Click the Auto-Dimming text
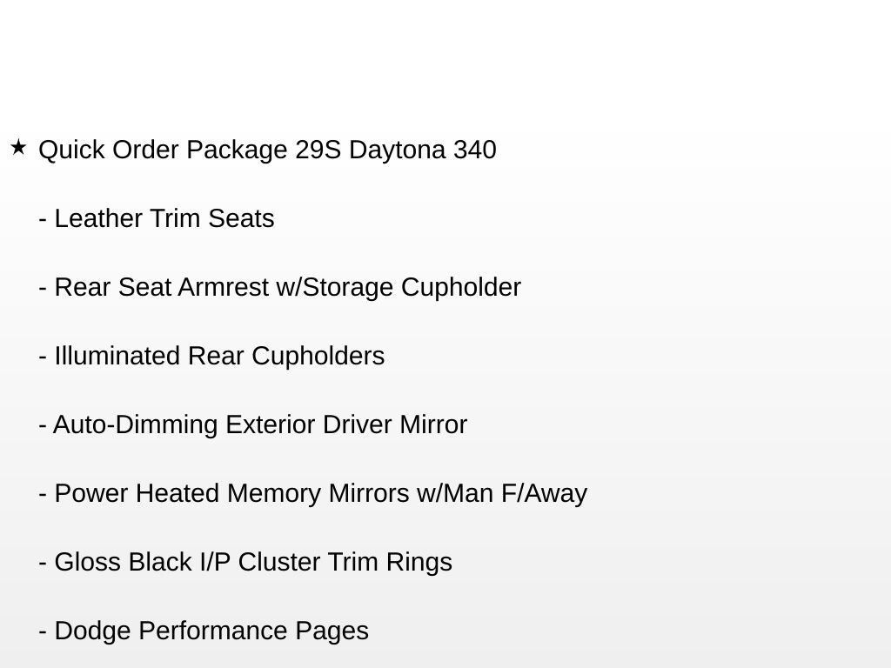891x668 pixels. click(135, 425)
